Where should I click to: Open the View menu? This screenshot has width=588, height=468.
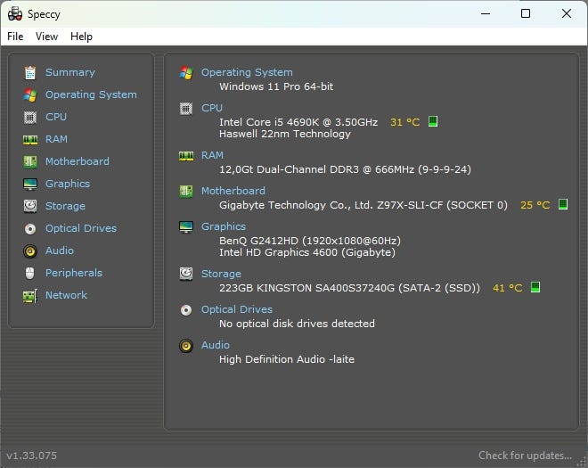[46, 37]
